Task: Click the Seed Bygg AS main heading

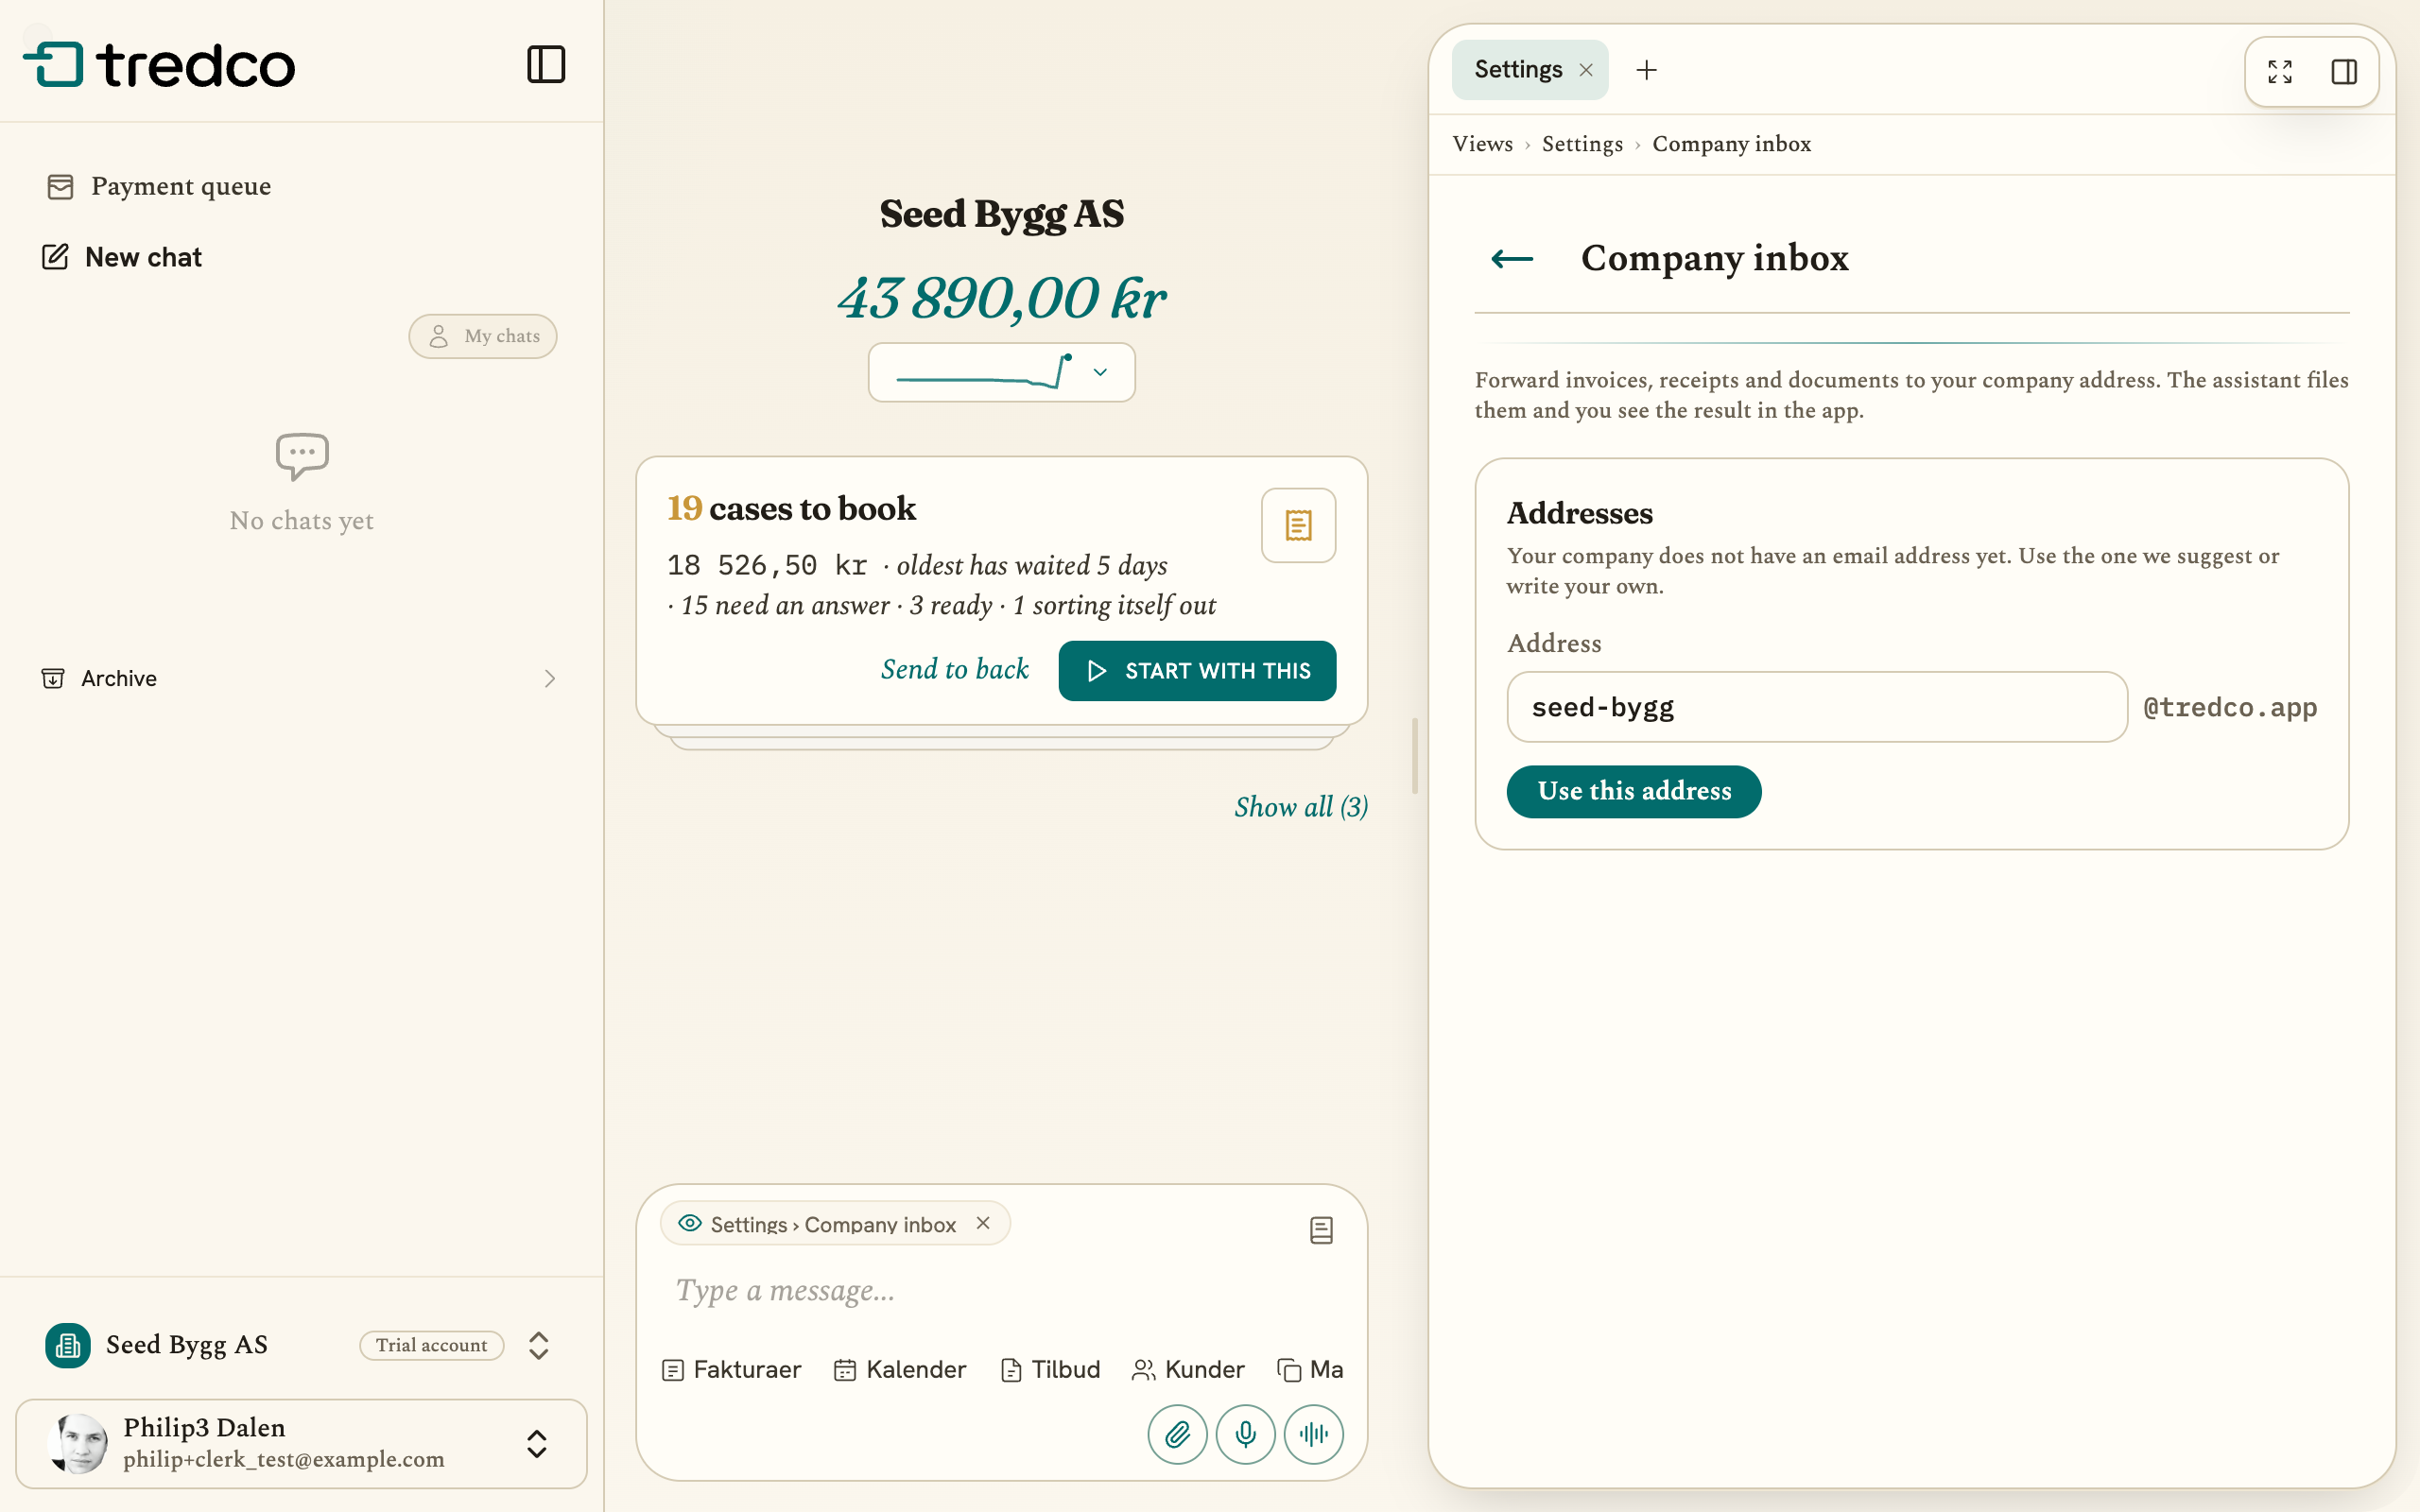Action: tap(1001, 214)
